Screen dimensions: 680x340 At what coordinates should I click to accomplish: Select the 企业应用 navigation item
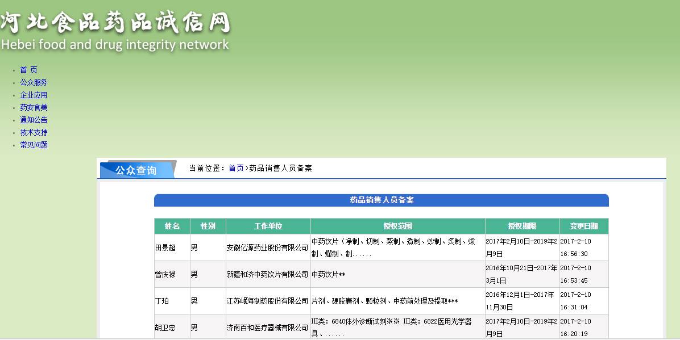tap(34, 95)
